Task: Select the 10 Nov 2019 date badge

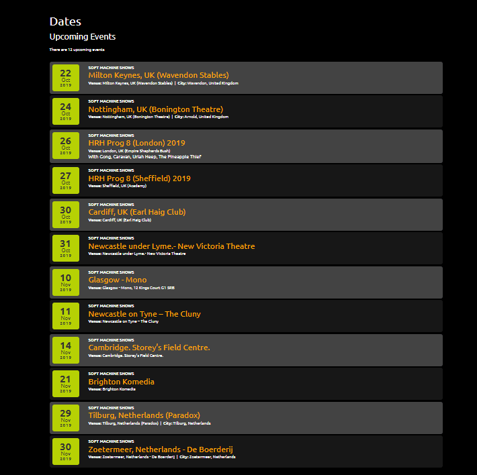Action: 66,282
